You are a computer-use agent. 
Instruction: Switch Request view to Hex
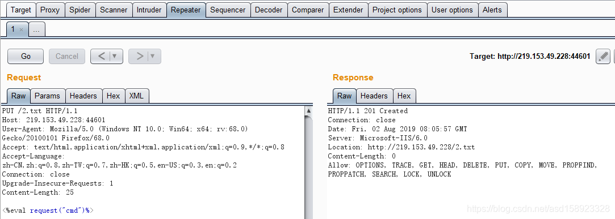point(114,96)
